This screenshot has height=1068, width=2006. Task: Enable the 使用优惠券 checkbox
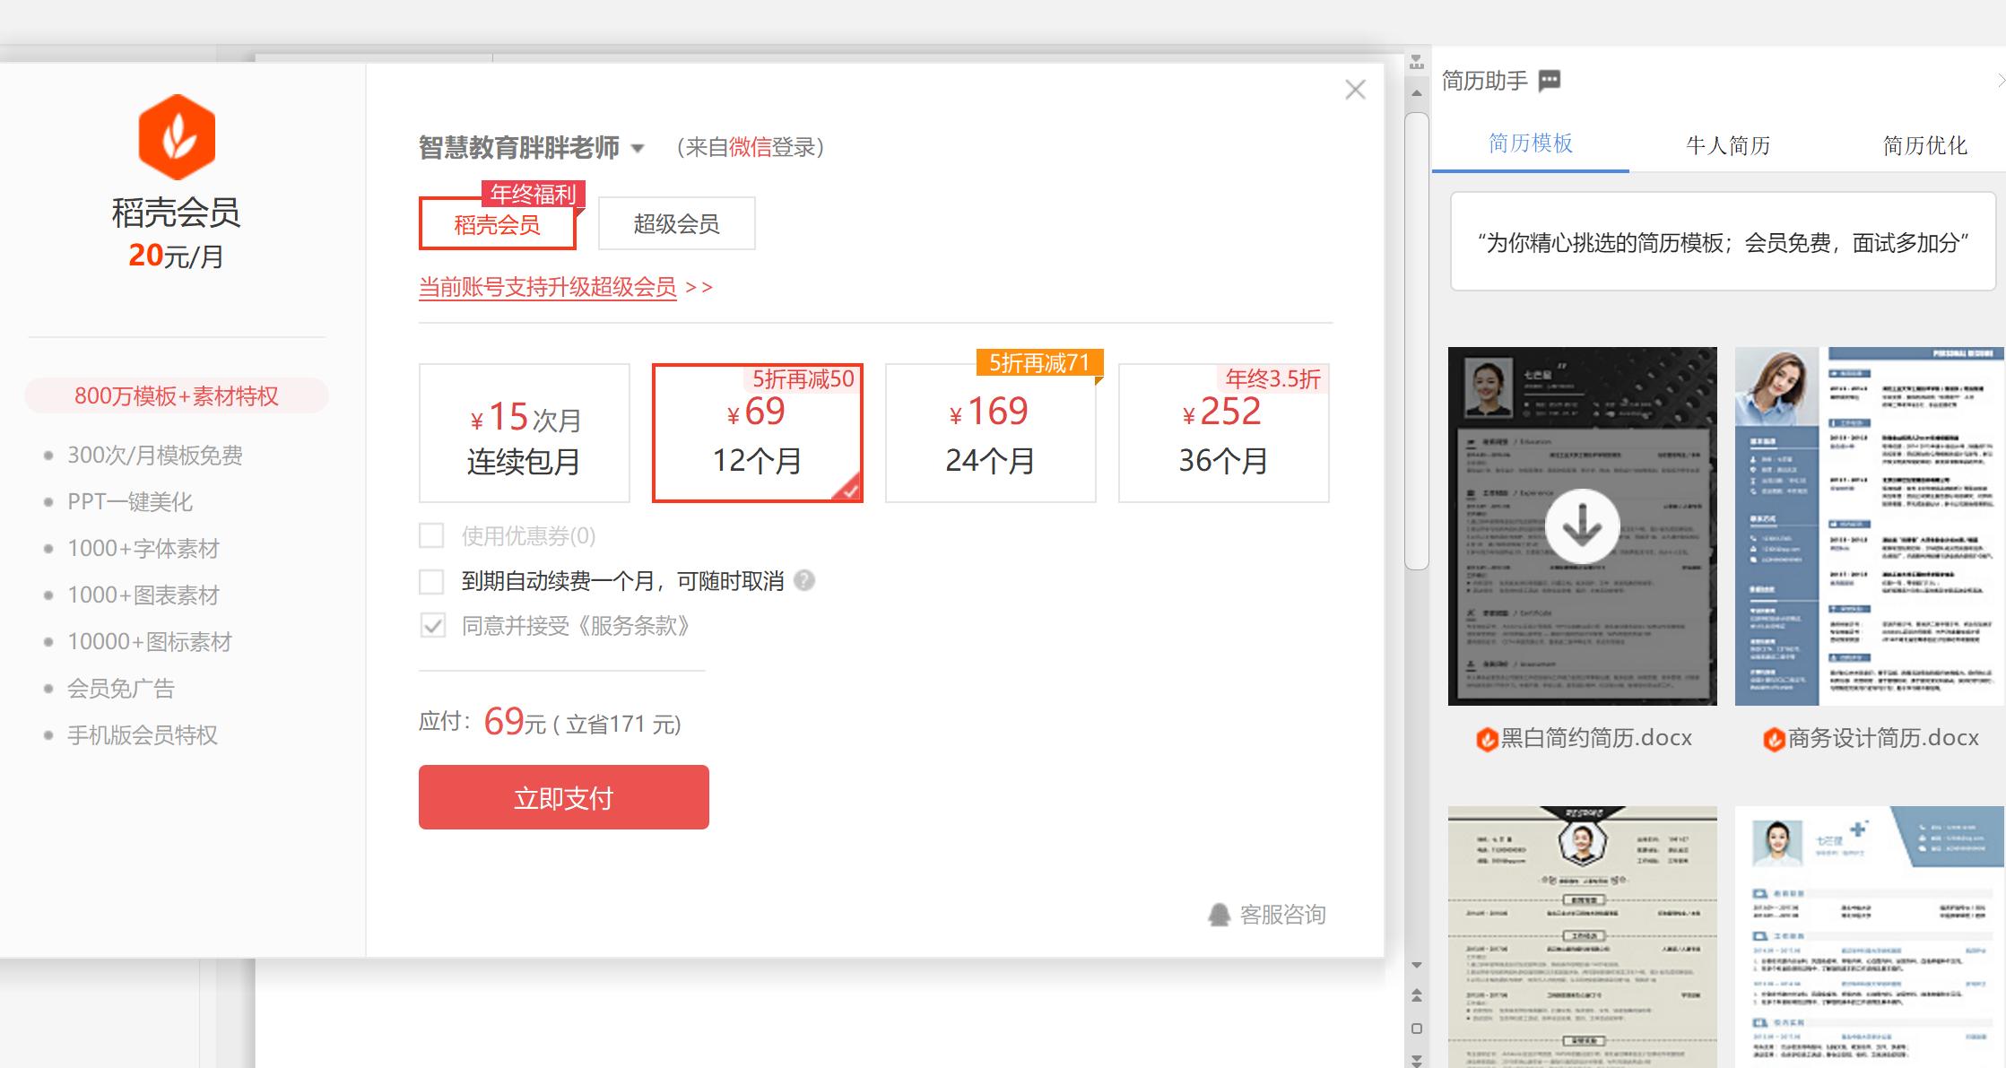(x=431, y=535)
